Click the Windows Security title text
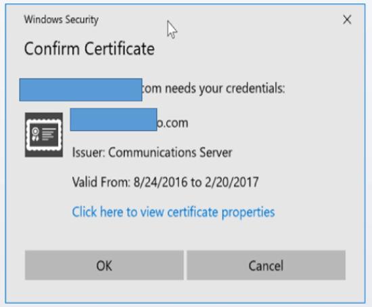Viewport: 372px width, 307px height. (x=61, y=20)
